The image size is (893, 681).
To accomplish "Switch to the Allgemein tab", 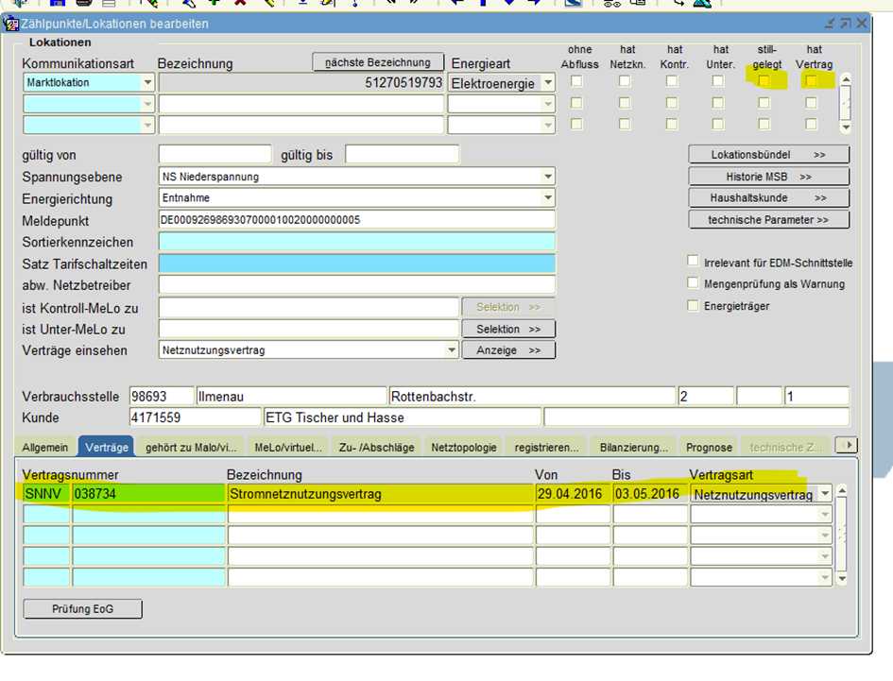I will [45, 447].
